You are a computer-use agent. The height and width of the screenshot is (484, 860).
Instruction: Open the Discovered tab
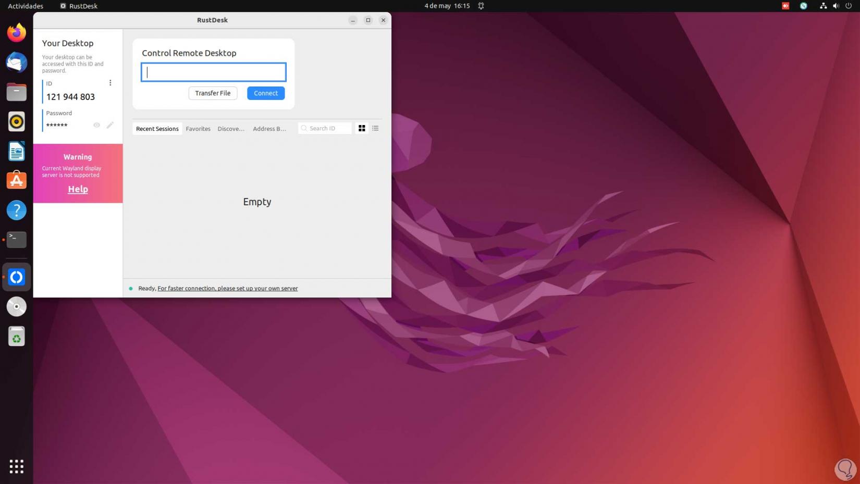tap(231, 129)
